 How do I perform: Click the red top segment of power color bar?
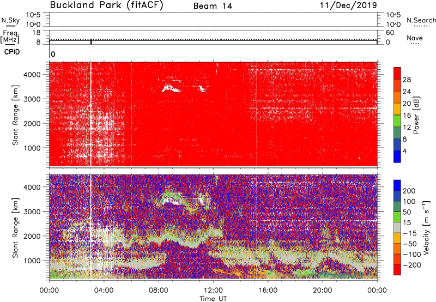pyautogui.click(x=397, y=73)
